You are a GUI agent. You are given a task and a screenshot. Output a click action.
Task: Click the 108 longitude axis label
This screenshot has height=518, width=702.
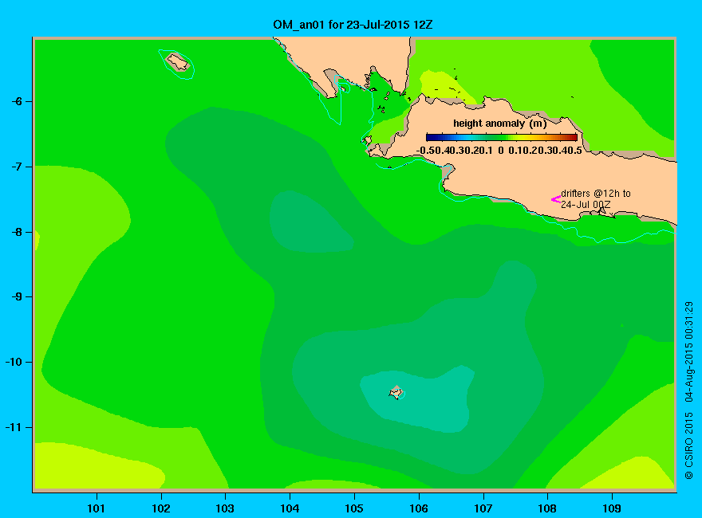[547, 508]
